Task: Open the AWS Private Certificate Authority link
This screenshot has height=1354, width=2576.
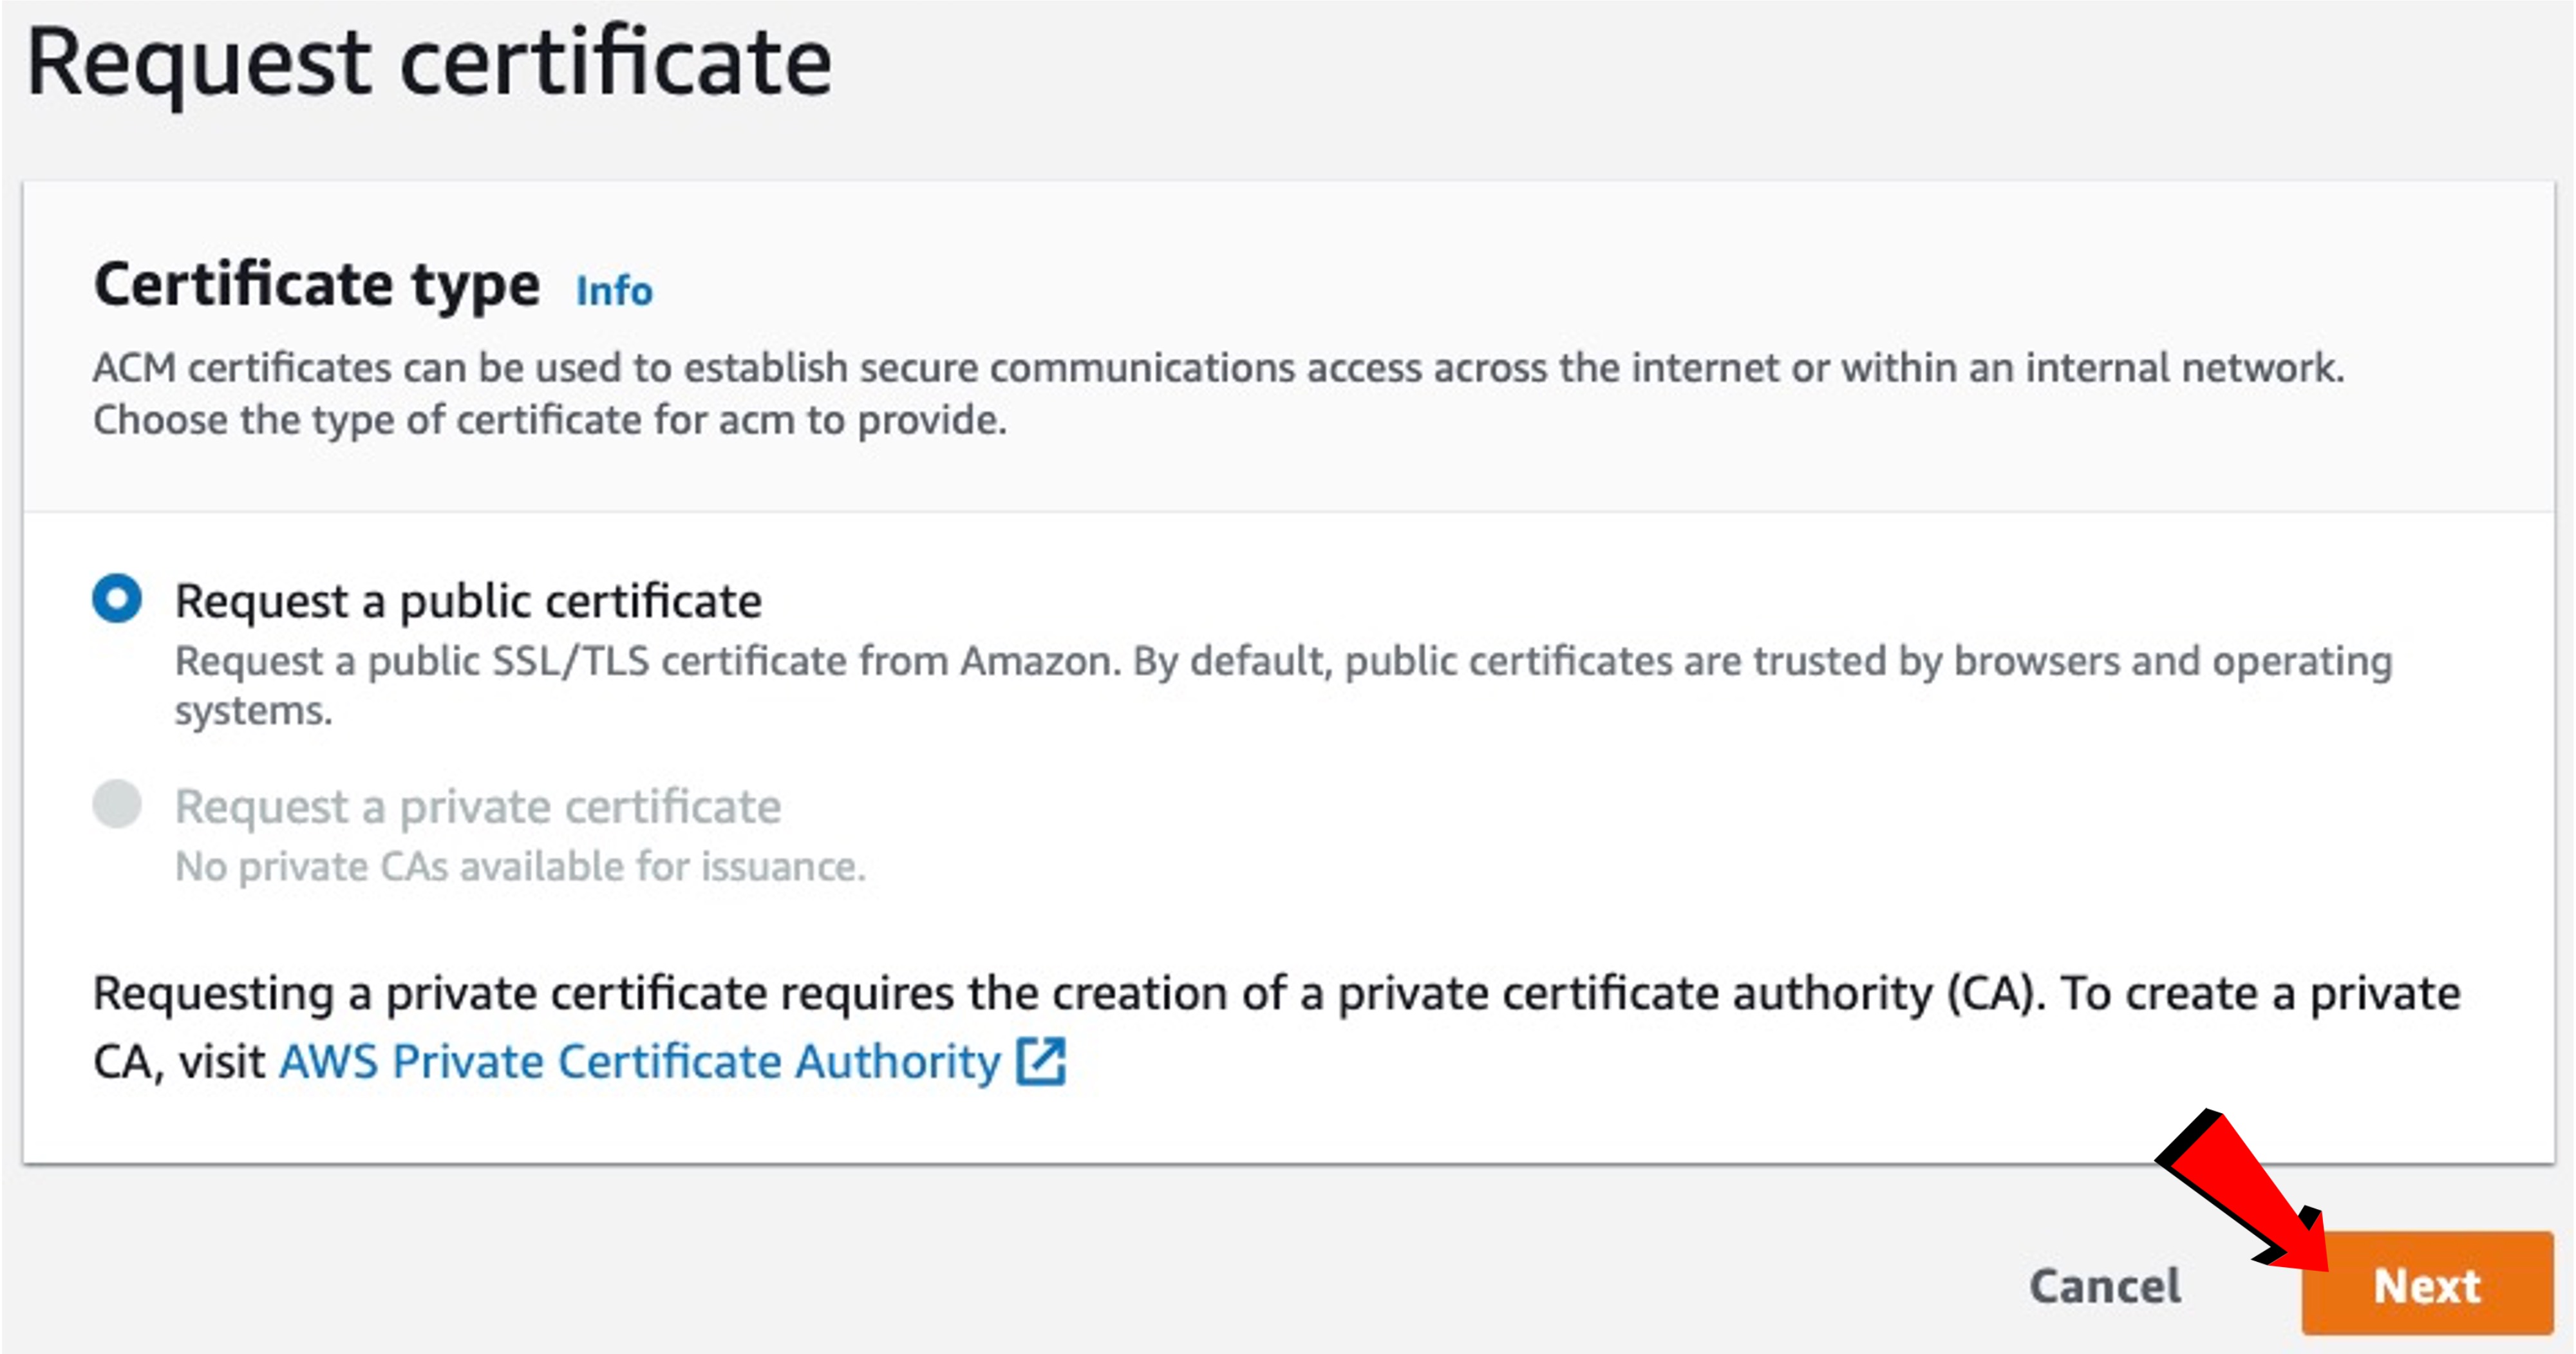Action: 639,1062
